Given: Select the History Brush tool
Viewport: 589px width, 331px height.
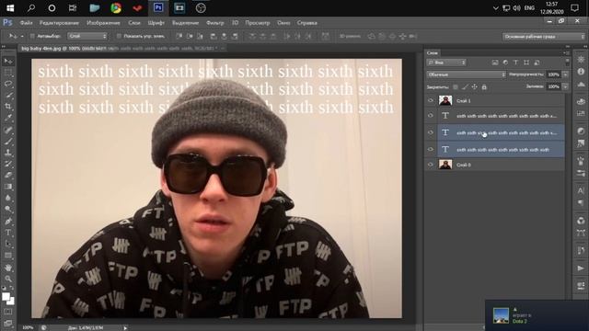Looking at the screenshot, I should (8, 164).
